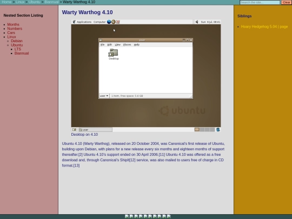Click the ubuntu logo watermark on the desktop image
292x219 pixels.
pyautogui.click(x=182, y=111)
